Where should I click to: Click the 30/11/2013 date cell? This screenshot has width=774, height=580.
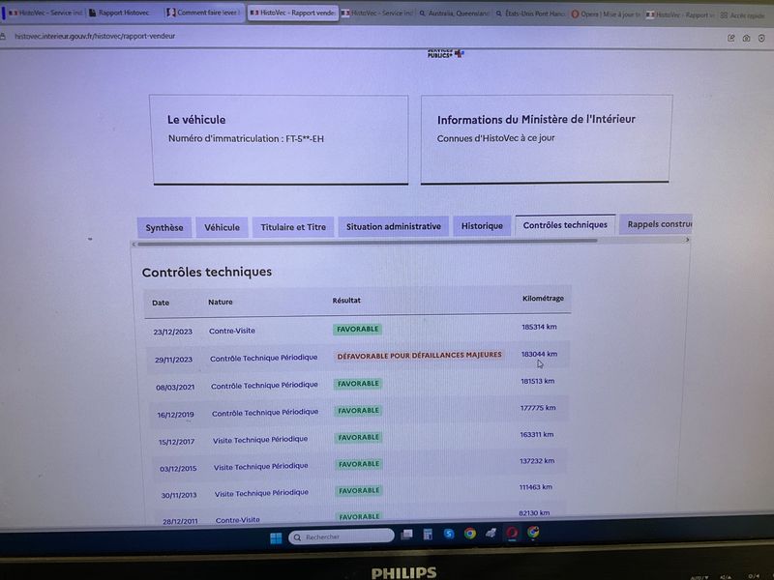(x=179, y=495)
